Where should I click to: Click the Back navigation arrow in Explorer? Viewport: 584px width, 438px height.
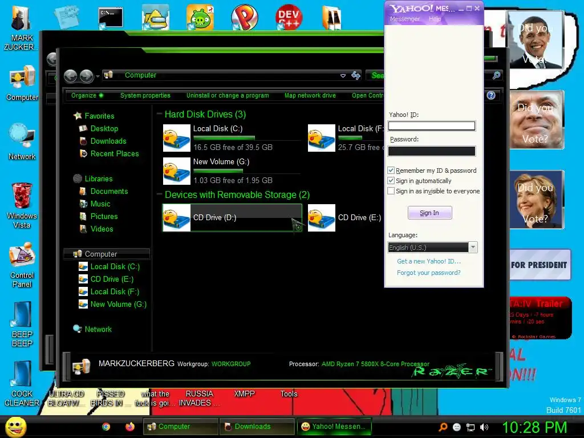(70, 76)
